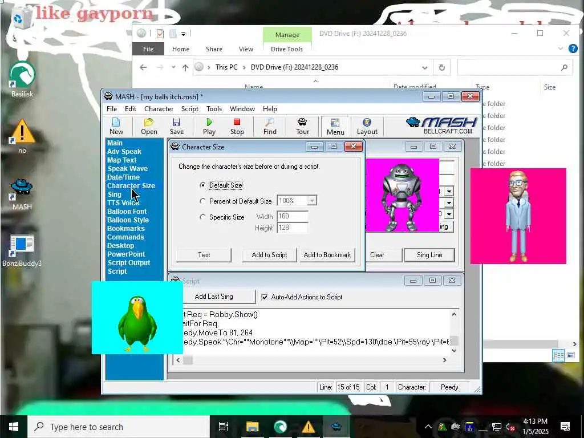Screen dimensions: 584x438
Task: Open a file with the Open toolbar icon
Action: 149,126
